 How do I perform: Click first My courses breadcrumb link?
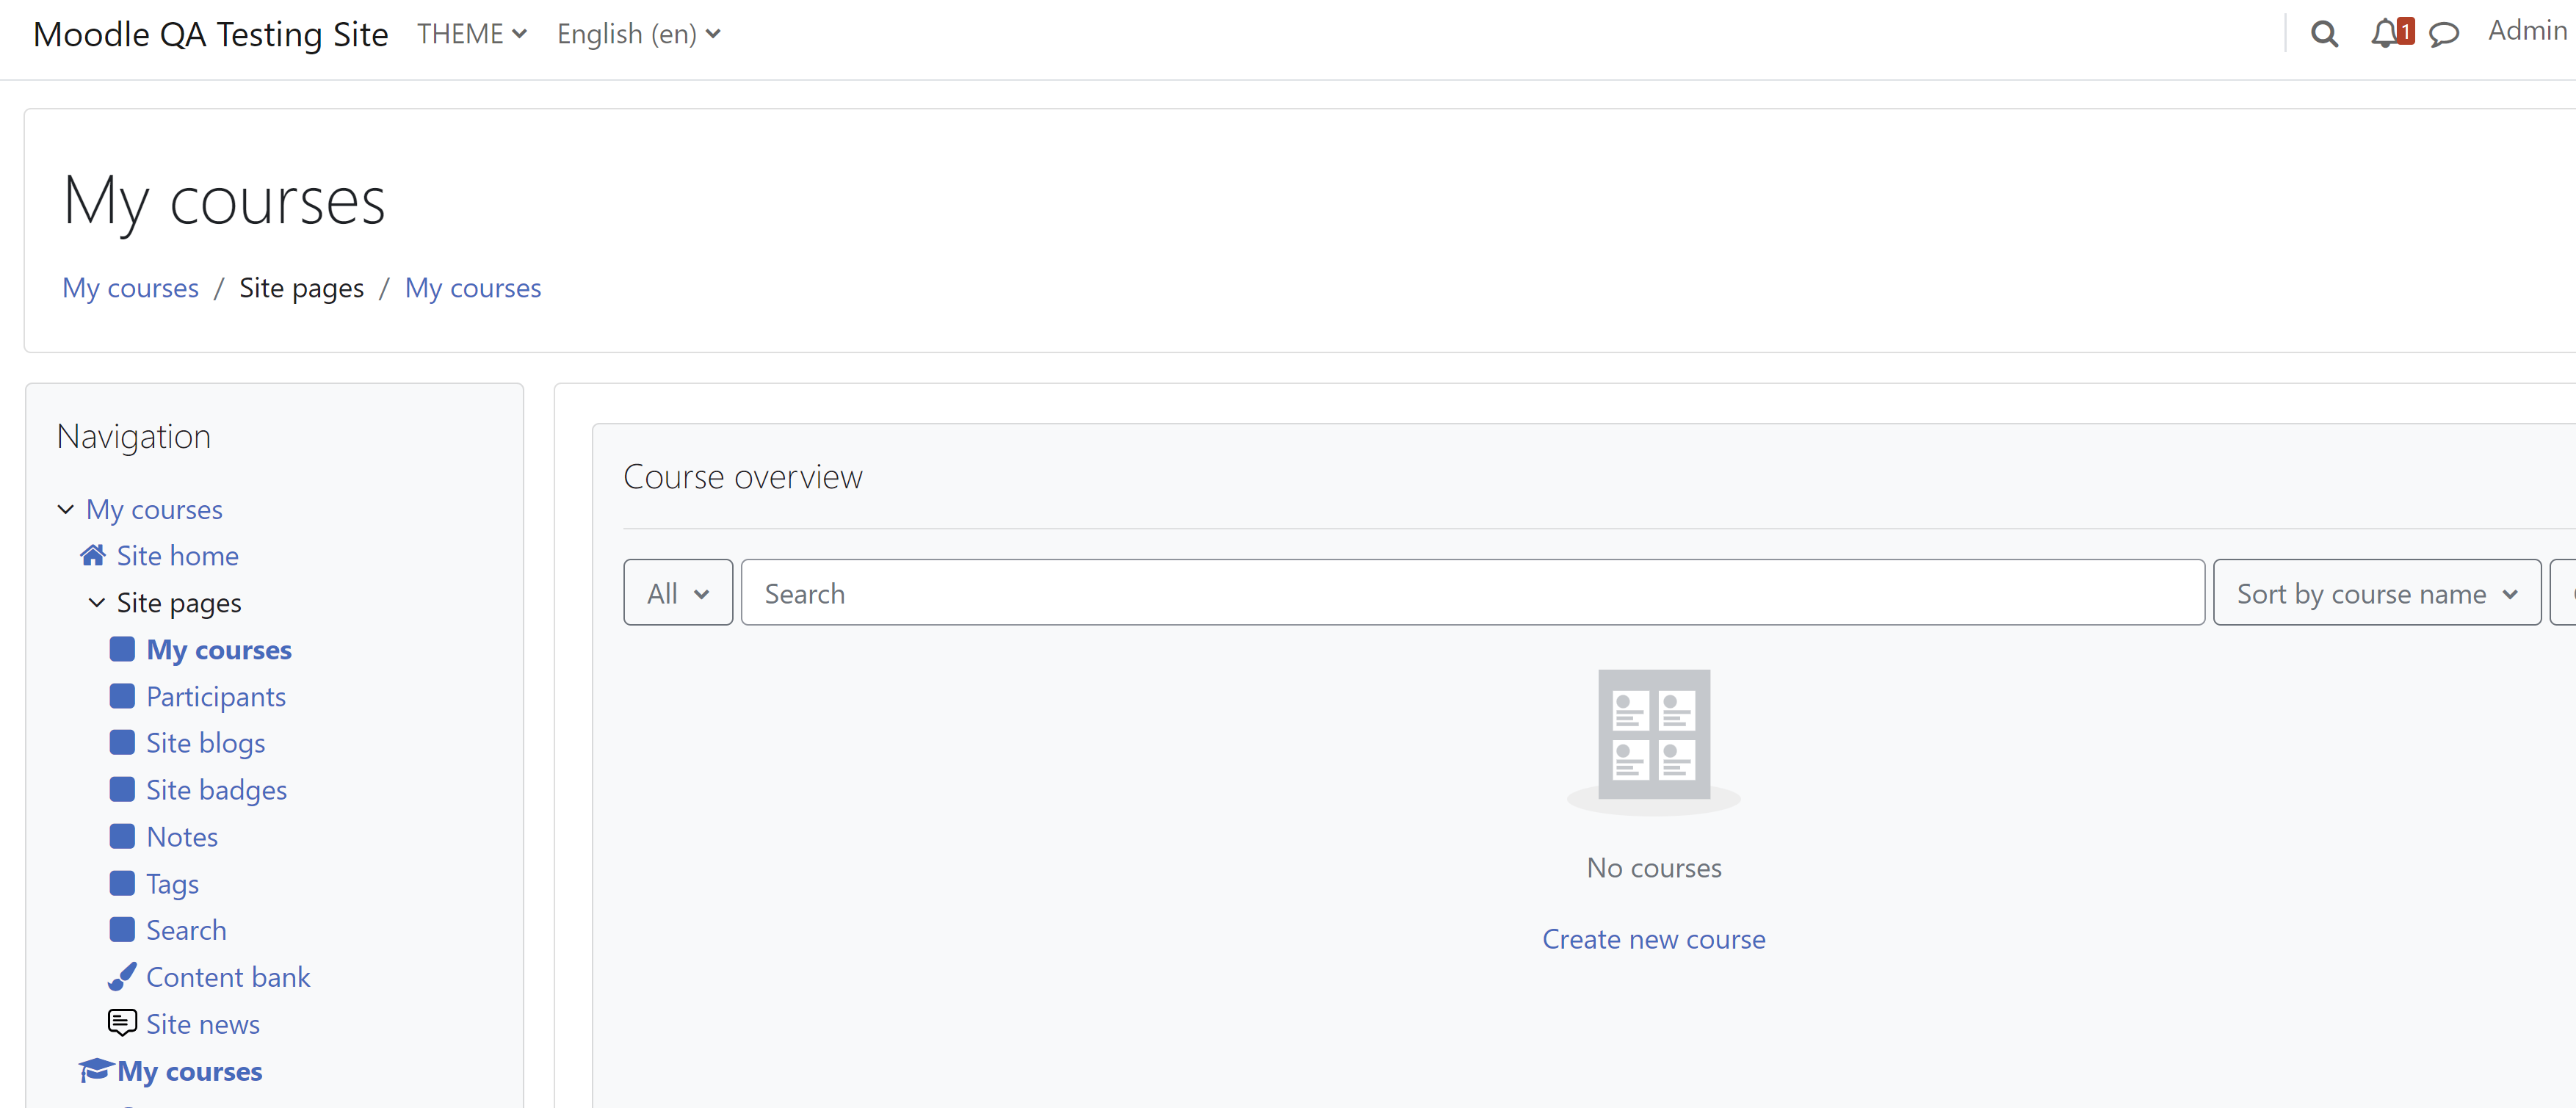pos(130,288)
